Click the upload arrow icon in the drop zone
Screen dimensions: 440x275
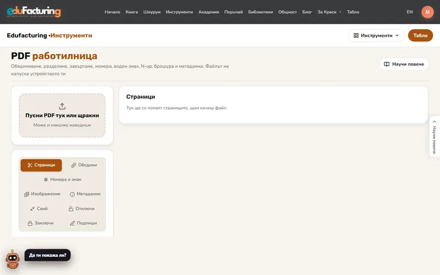coord(62,106)
